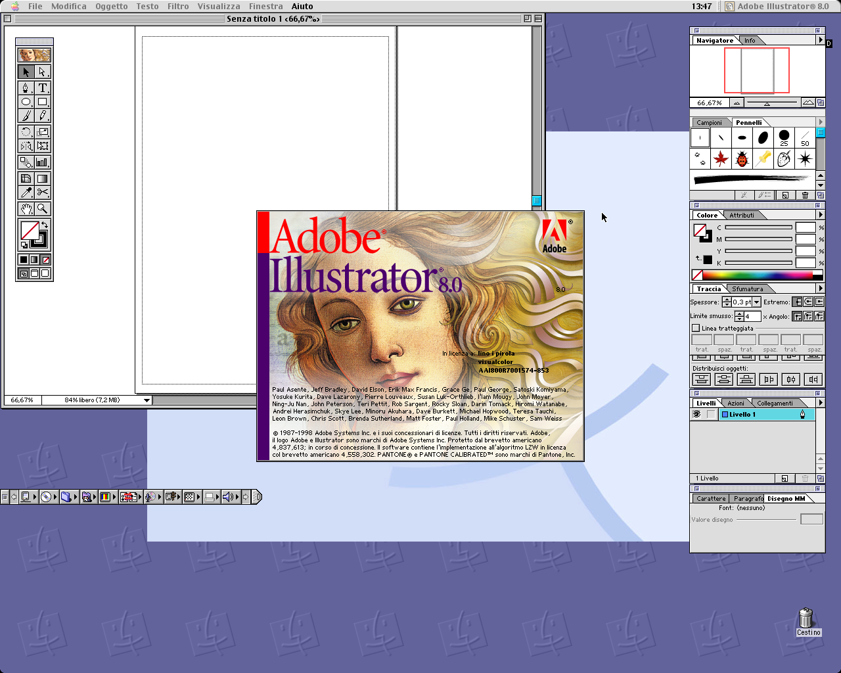Click trash icon in Pennelli panel
Image resolution: width=841 pixels, height=673 pixels.
coord(805,195)
